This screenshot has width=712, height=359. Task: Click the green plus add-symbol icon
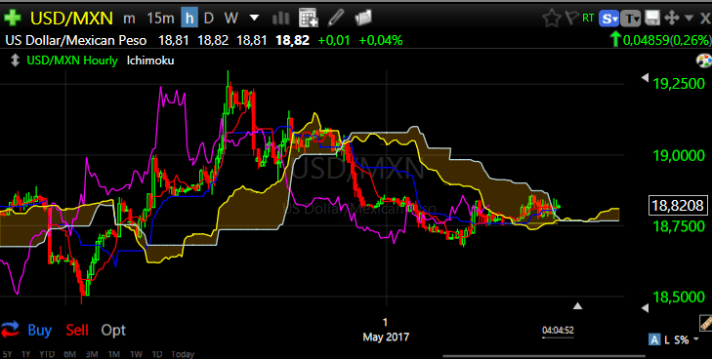13,19
